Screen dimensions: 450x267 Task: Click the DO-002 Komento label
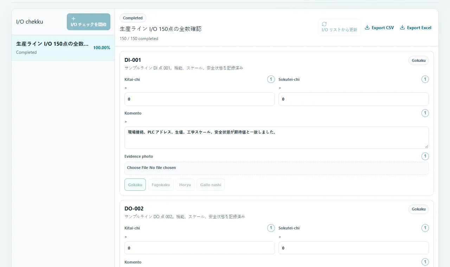133,262
